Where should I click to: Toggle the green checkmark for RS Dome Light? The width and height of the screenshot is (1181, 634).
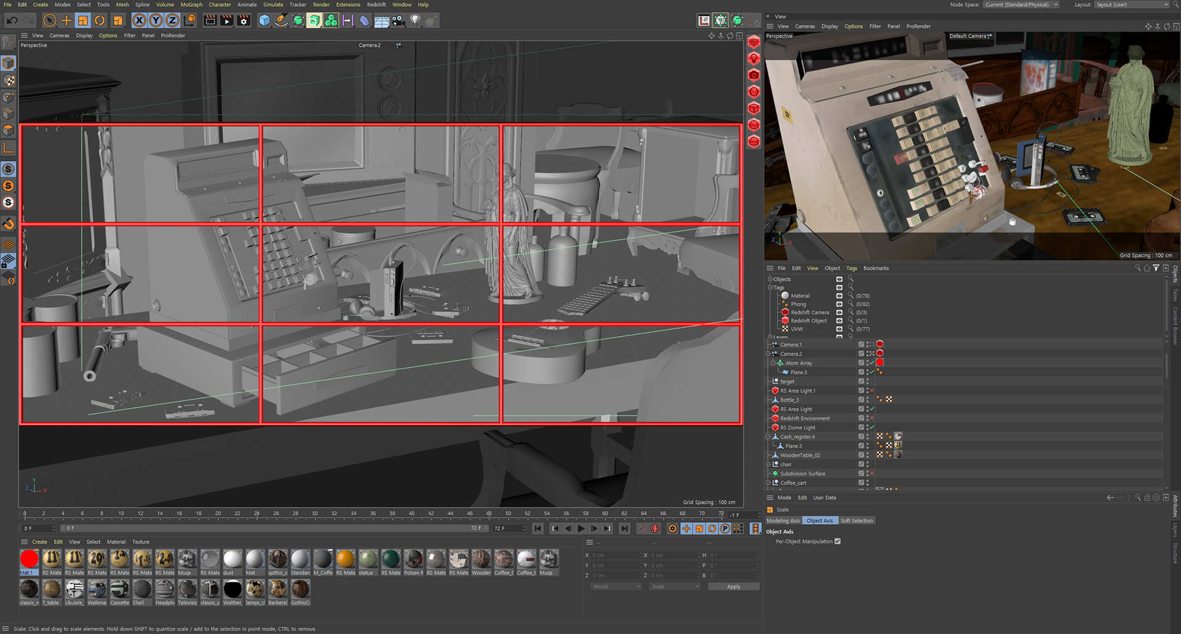pos(872,428)
